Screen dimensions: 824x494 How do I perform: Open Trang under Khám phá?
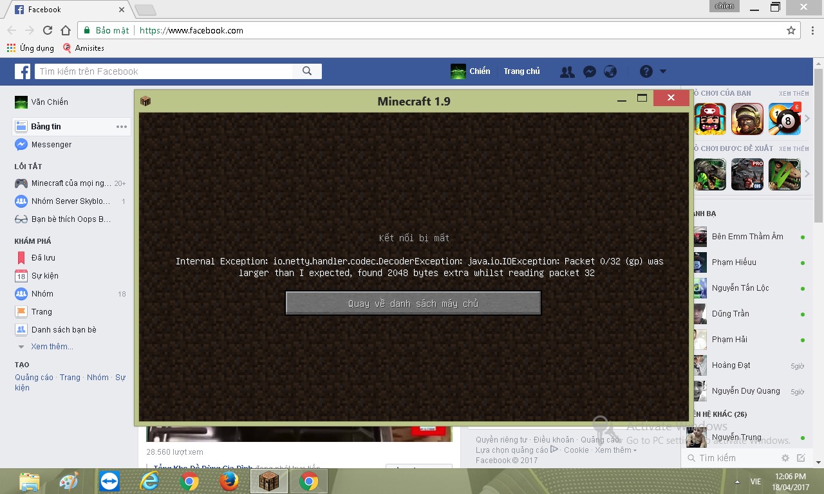tap(33, 312)
